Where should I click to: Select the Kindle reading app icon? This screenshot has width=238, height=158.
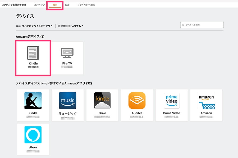click(x=33, y=101)
